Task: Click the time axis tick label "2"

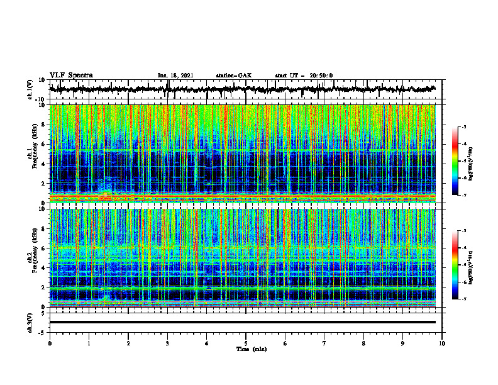Action: 128,343
